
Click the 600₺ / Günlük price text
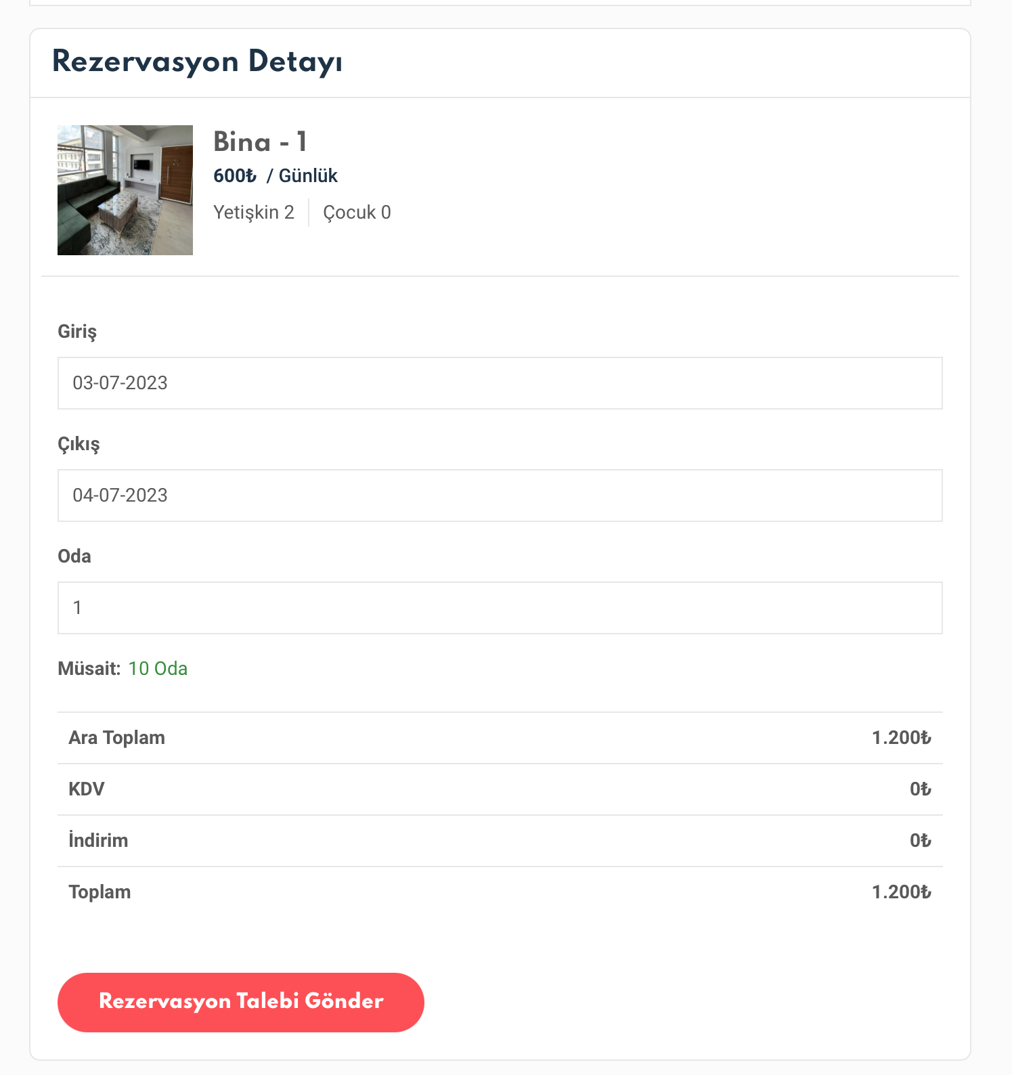[x=276, y=176]
